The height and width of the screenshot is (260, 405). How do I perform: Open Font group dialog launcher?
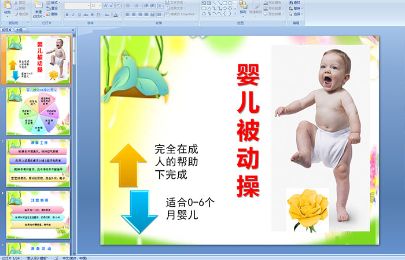pos(120,23)
